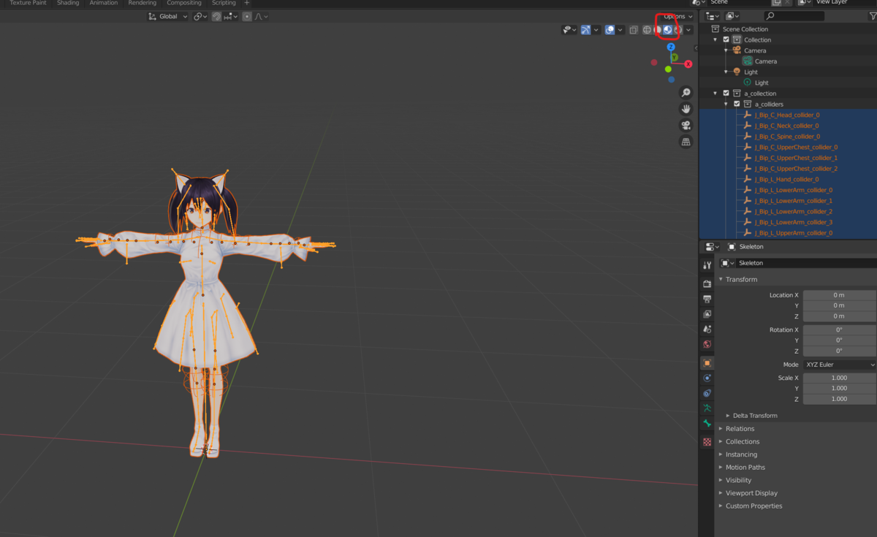The image size is (877, 537).
Task: Open outliner editor type menu
Action: click(x=712, y=16)
